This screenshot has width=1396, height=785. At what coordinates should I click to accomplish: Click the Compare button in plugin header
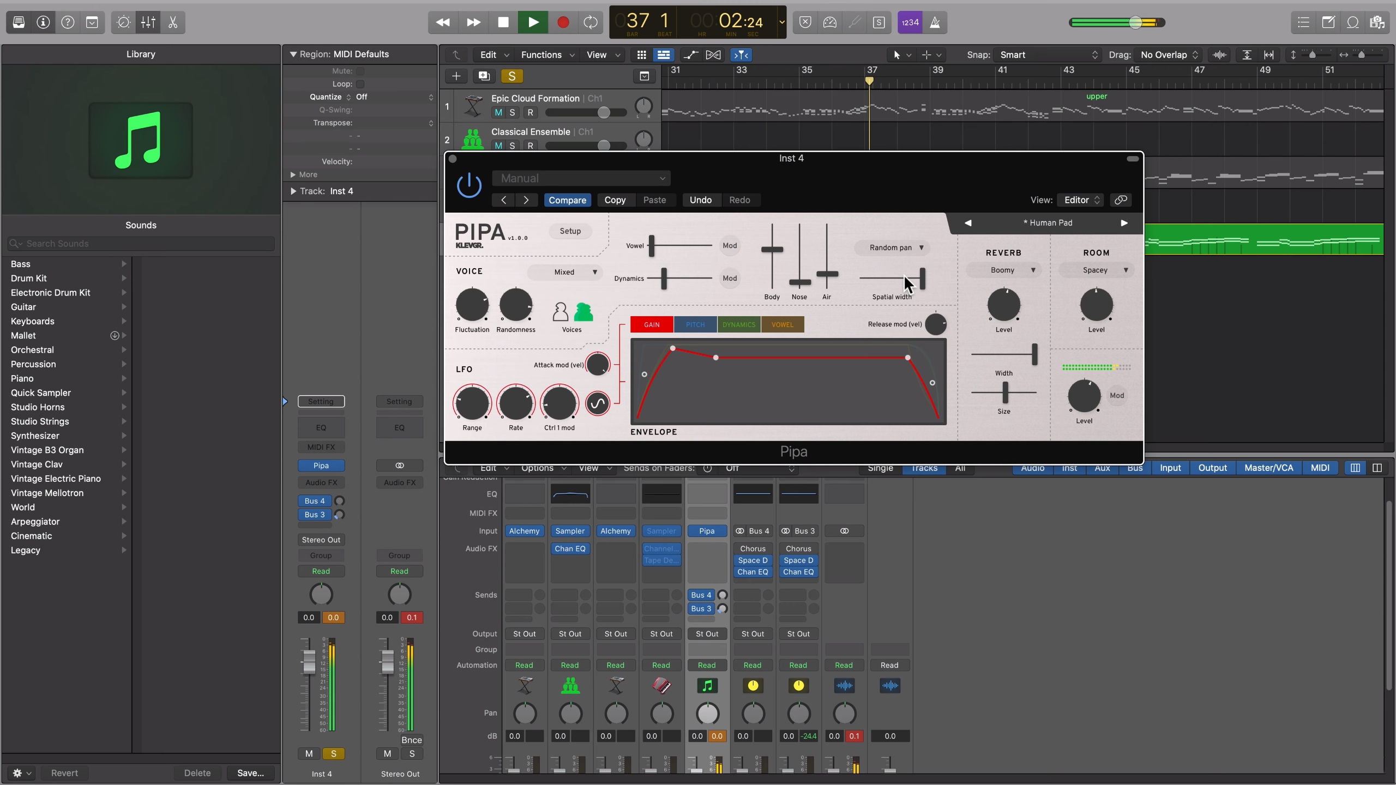point(567,200)
